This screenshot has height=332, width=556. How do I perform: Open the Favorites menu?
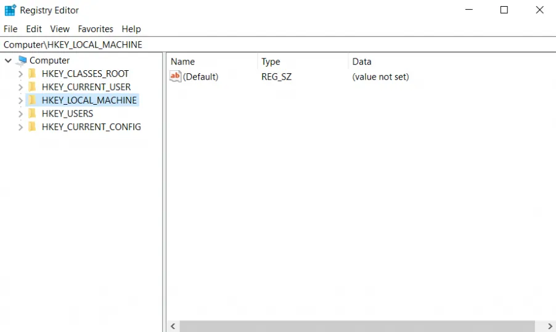pyautogui.click(x=96, y=29)
